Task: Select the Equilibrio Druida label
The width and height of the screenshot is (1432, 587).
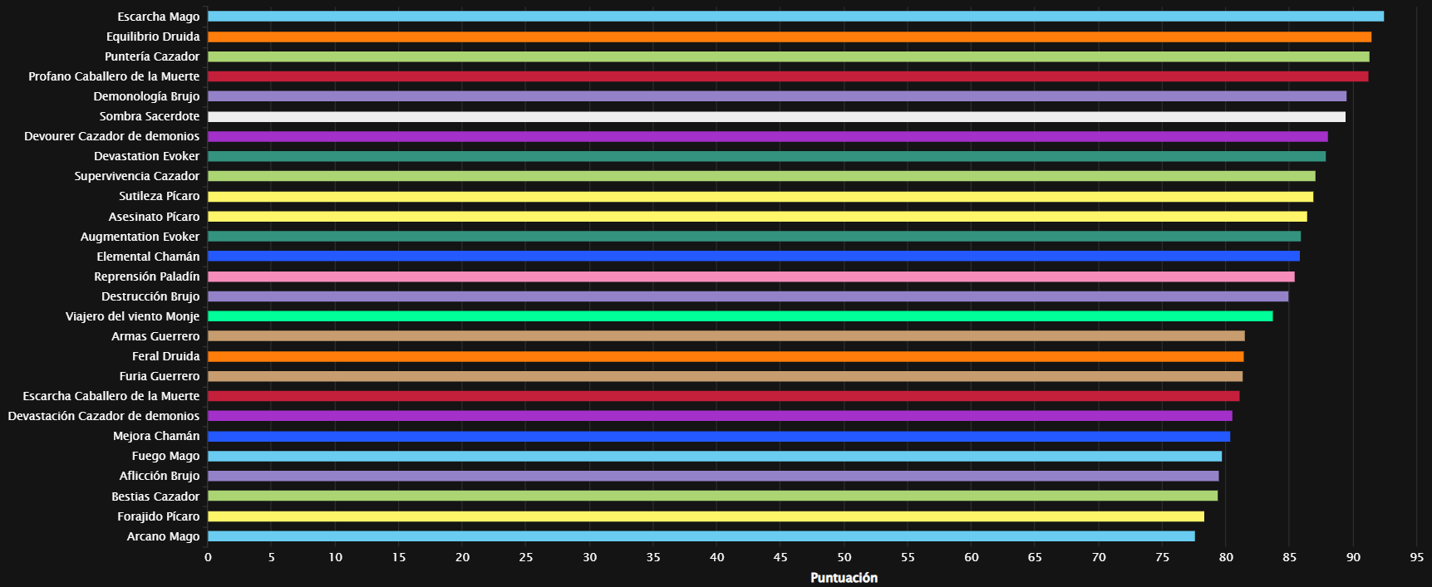Action: pyautogui.click(x=153, y=37)
